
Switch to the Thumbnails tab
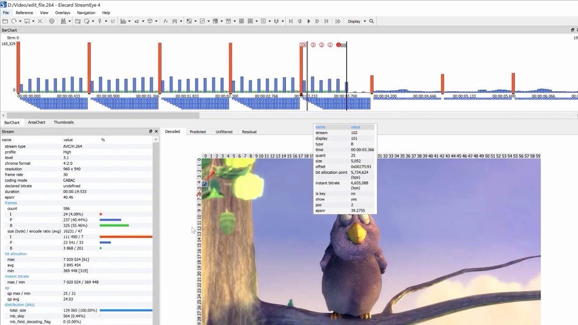64,122
